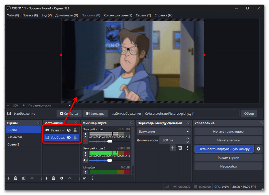Open source properties gear in Источники toolbar

click(x=62, y=178)
